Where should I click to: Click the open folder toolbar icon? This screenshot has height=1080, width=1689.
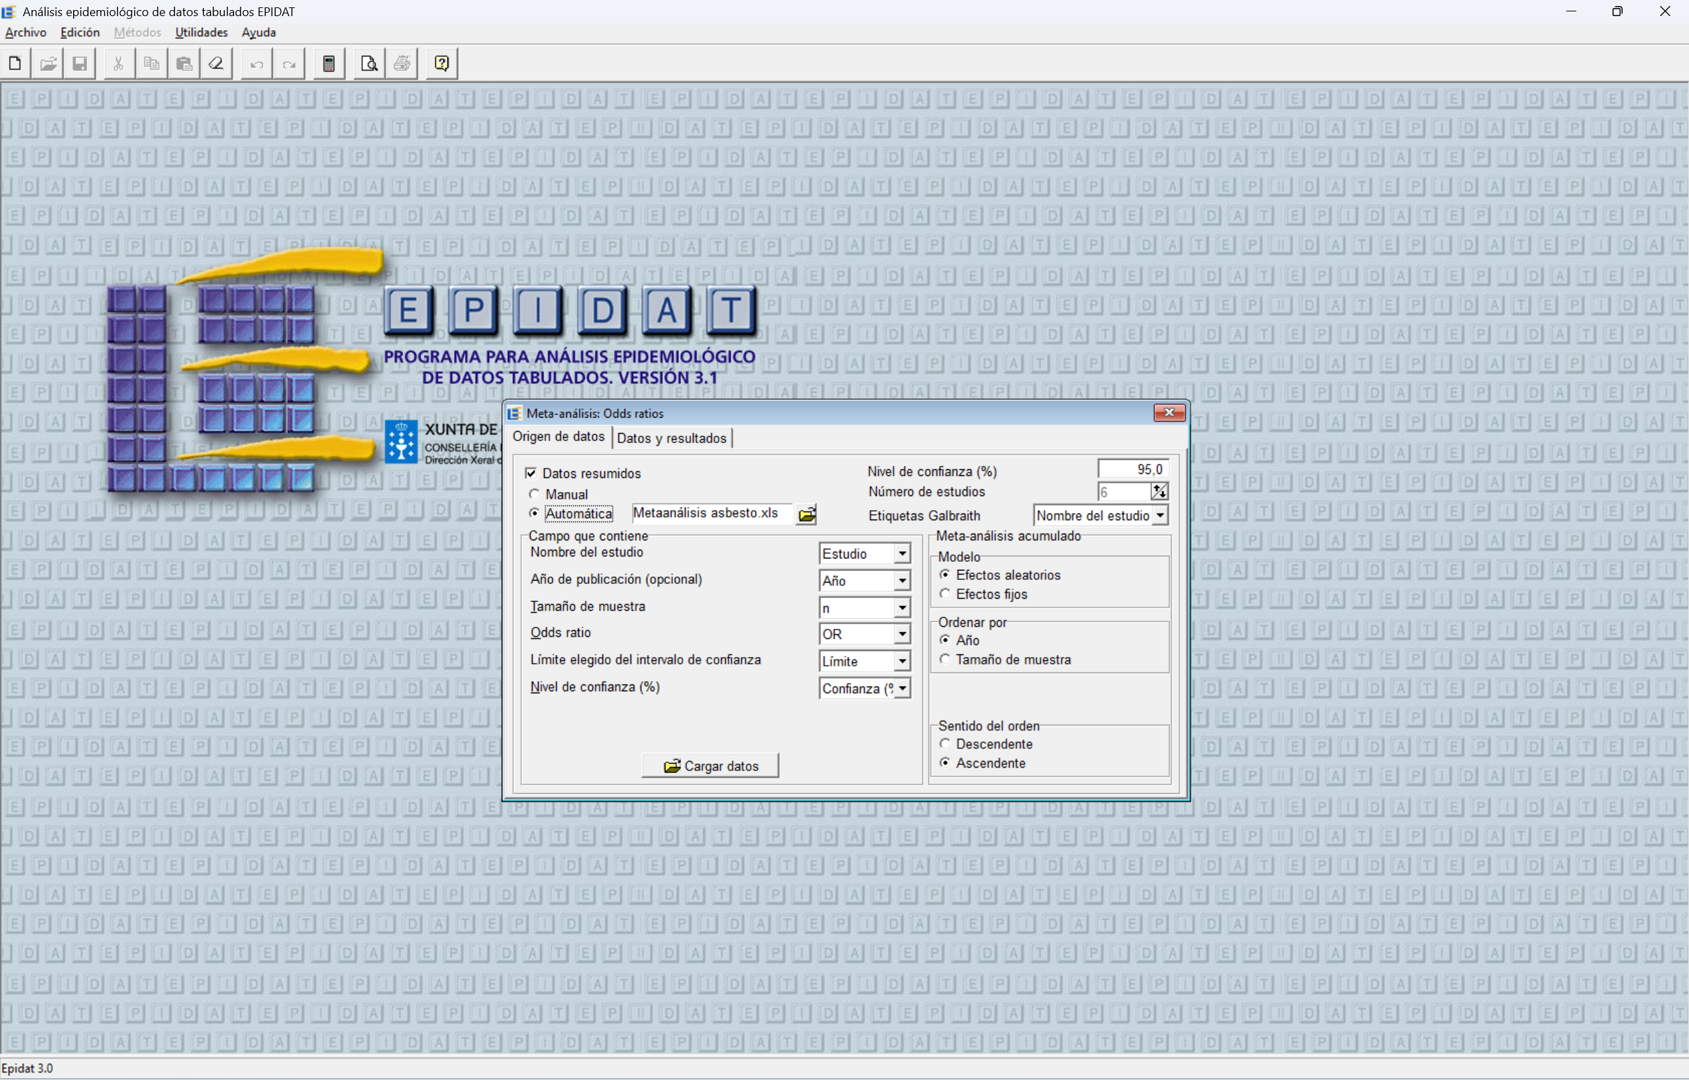coord(48,64)
